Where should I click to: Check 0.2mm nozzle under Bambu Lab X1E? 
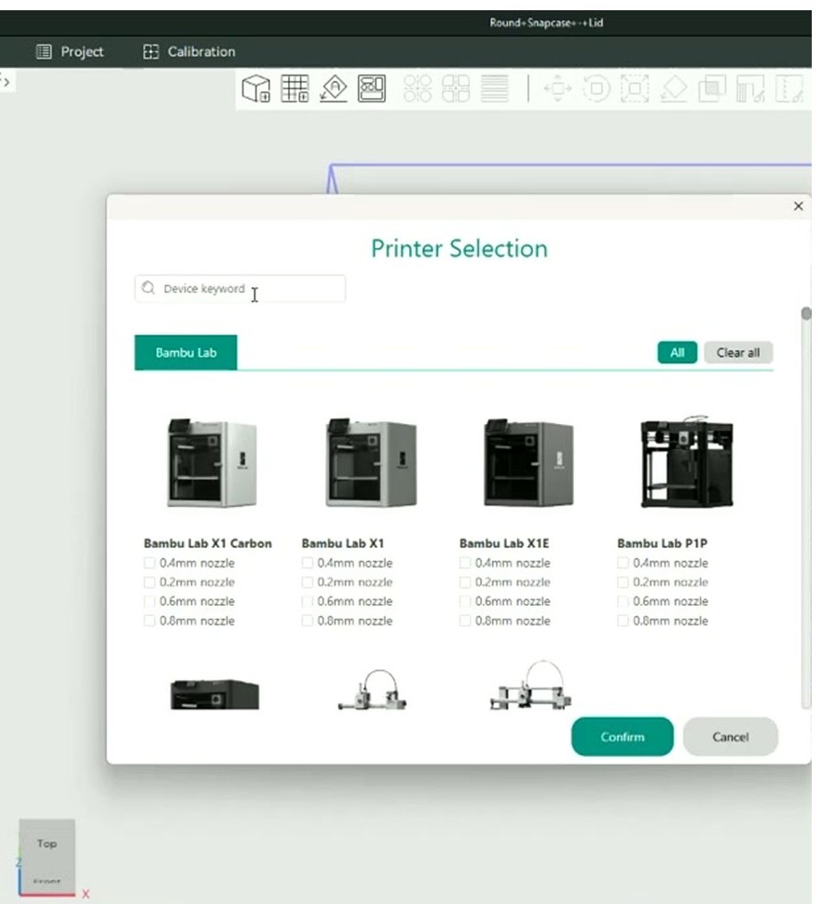(465, 582)
